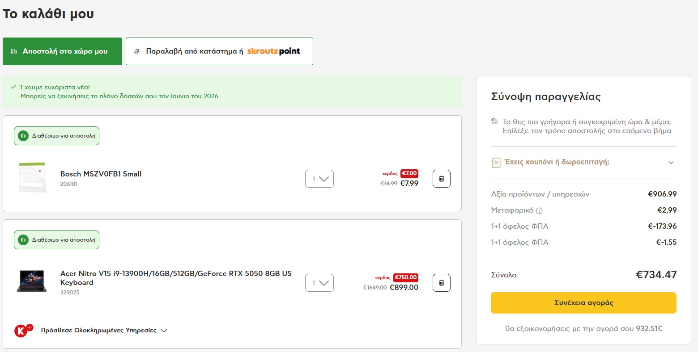Screen dimensions: 698x352
Task: Click the truck icon on 'Αποστολή στο χώρο μου'
Action: click(x=14, y=51)
